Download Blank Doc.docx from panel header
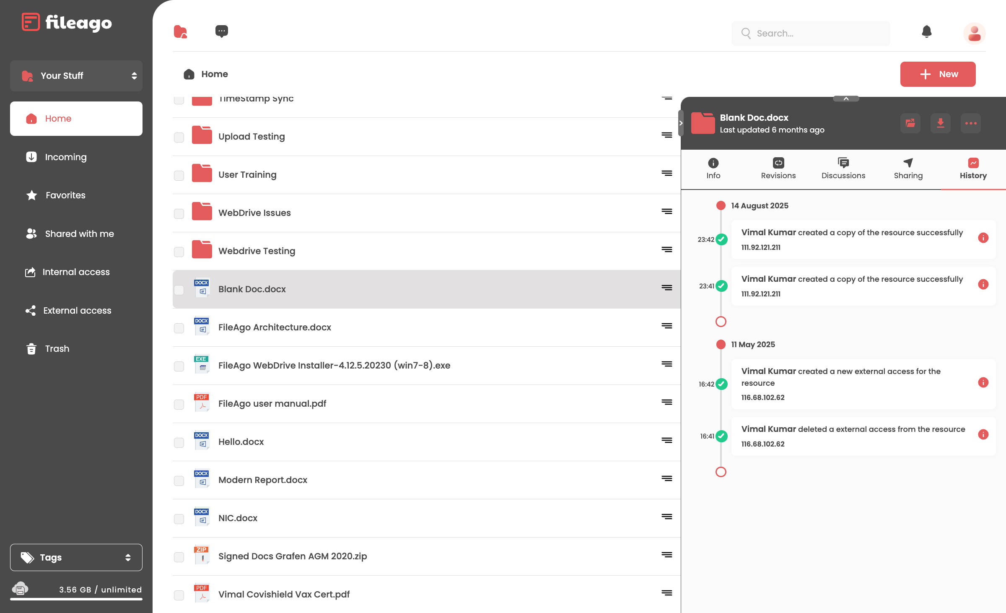Screen dimensions: 1006x613 [x=941, y=123]
